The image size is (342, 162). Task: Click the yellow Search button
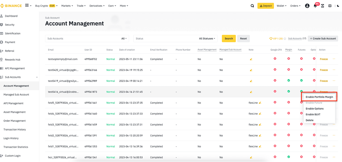[229, 38]
